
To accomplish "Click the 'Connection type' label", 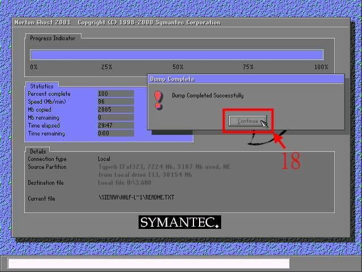I will pyautogui.click(x=47, y=159).
